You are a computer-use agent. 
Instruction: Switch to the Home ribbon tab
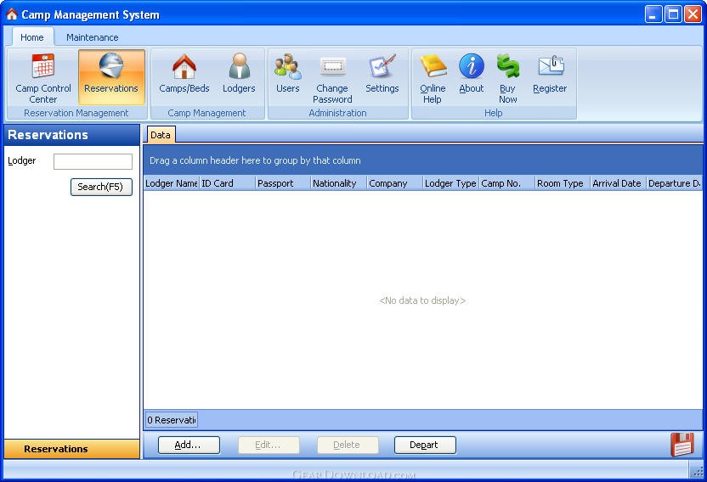(32, 37)
